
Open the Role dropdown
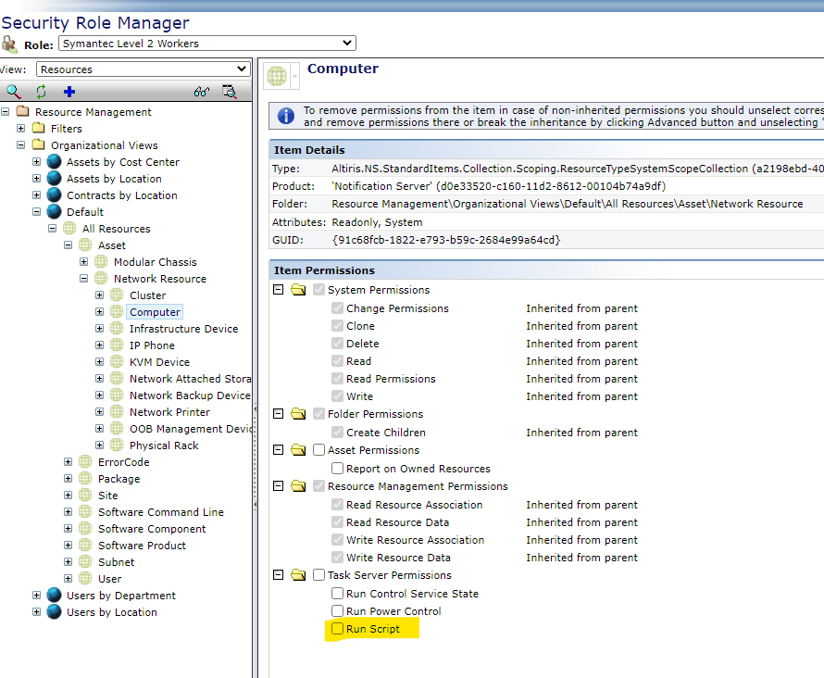click(x=206, y=43)
